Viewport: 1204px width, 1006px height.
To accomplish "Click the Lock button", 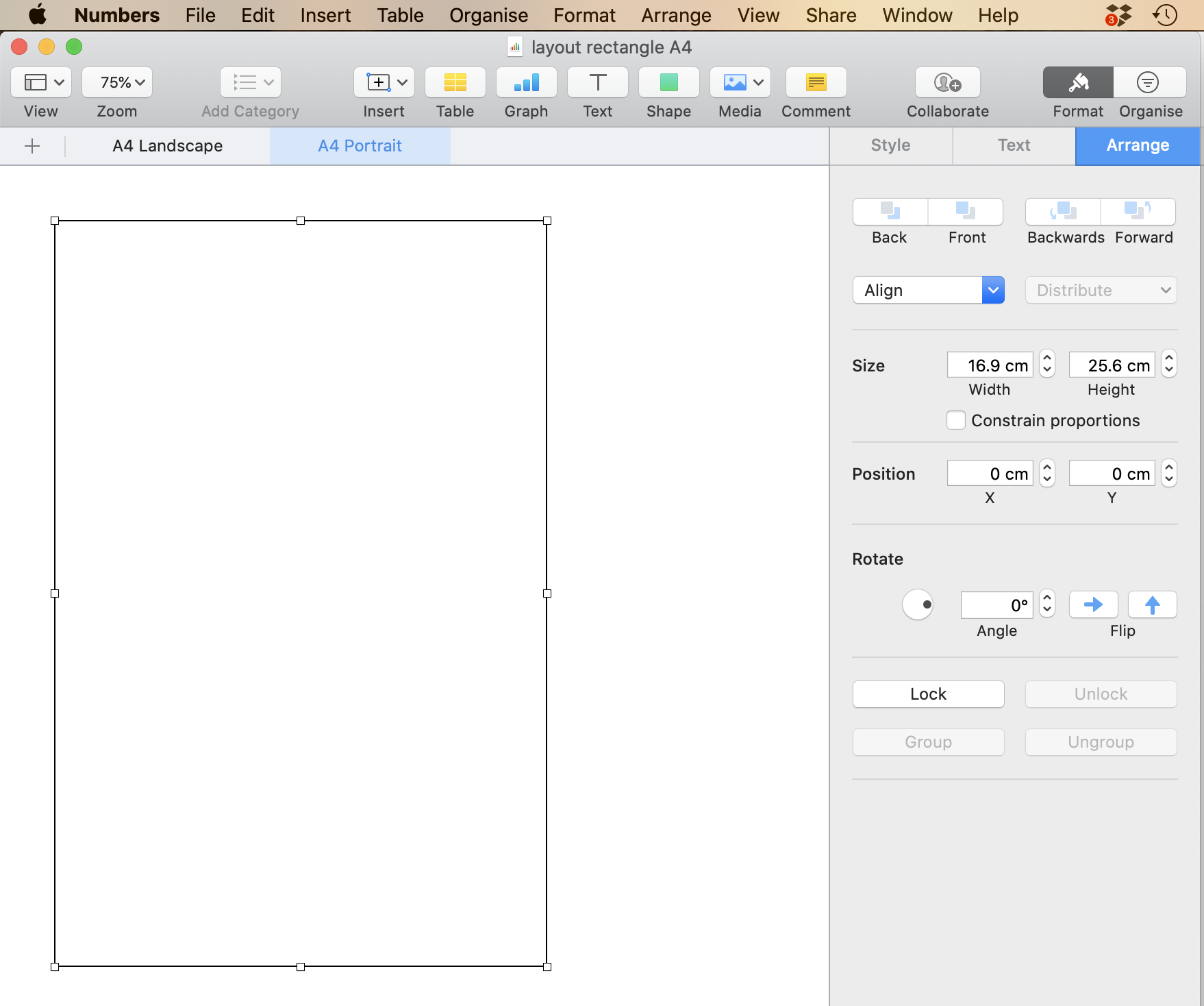I will (x=928, y=694).
